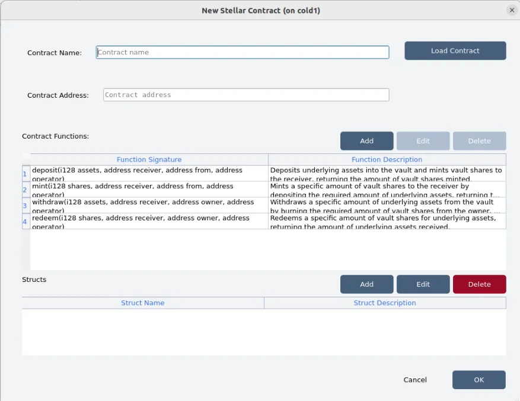The width and height of the screenshot is (520, 401).
Task: Click the disabled Delete function button
Action: tap(480, 141)
